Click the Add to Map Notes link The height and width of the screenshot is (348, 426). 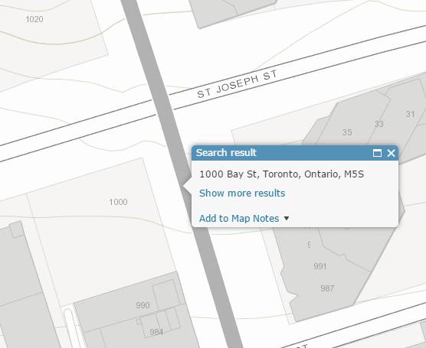(239, 218)
